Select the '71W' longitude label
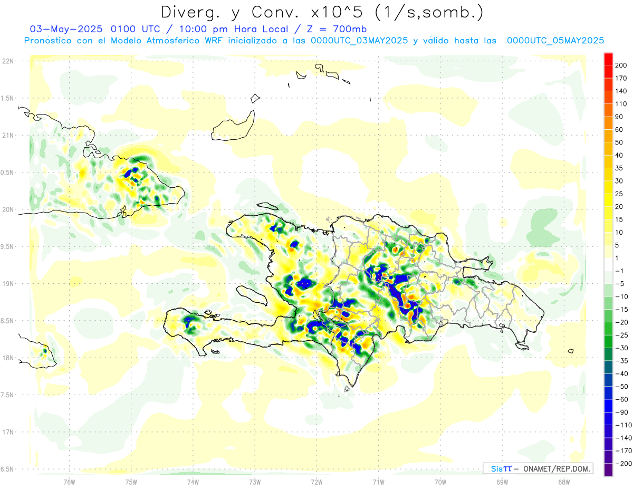The width and height of the screenshot is (633, 489). tap(378, 481)
